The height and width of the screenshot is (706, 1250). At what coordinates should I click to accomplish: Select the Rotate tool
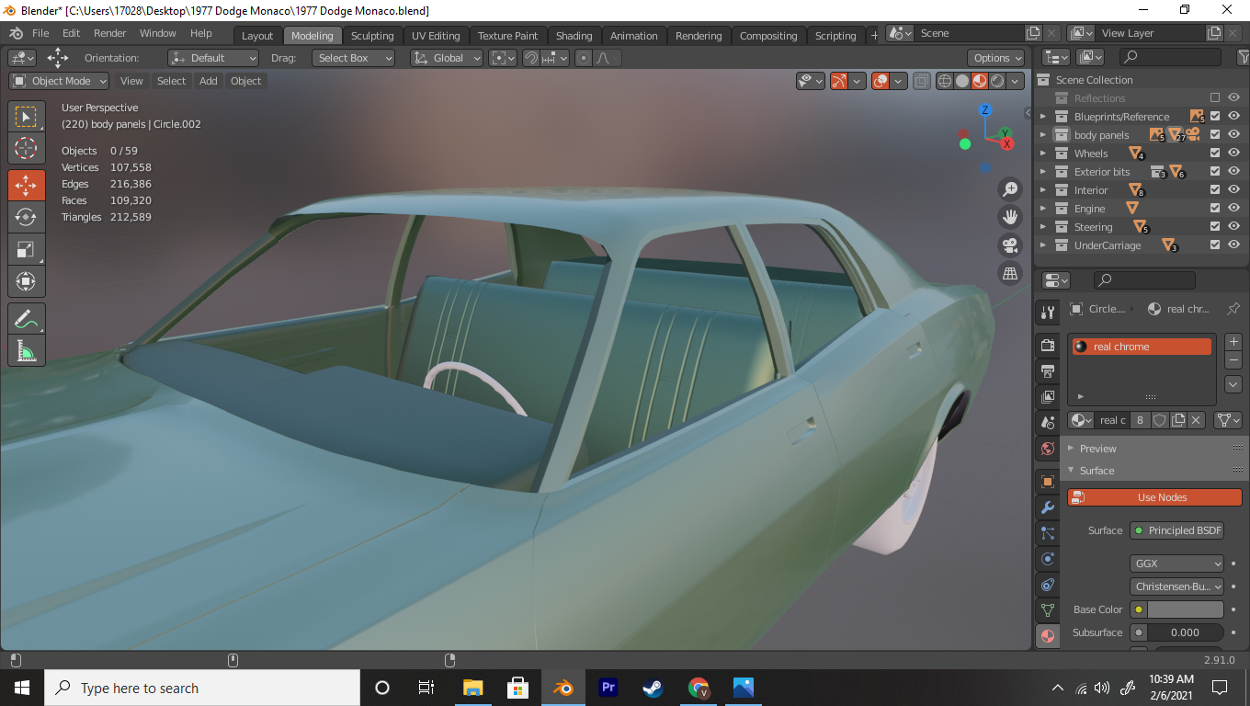pyautogui.click(x=27, y=217)
